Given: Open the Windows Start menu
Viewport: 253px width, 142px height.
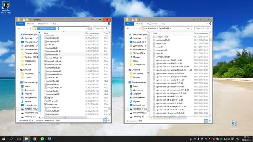Looking at the screenshot, I should tap(4, 139).
